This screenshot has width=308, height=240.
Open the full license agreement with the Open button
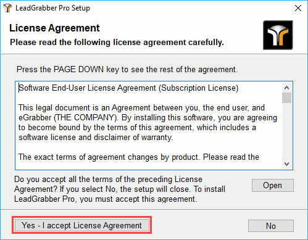coord(273,185)
